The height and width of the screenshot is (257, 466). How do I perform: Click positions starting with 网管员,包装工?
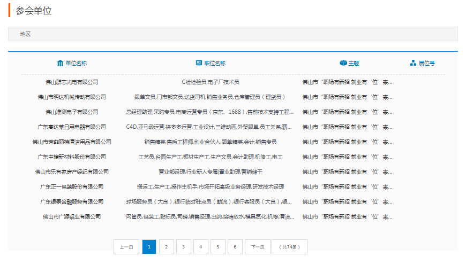click(210, 217)
